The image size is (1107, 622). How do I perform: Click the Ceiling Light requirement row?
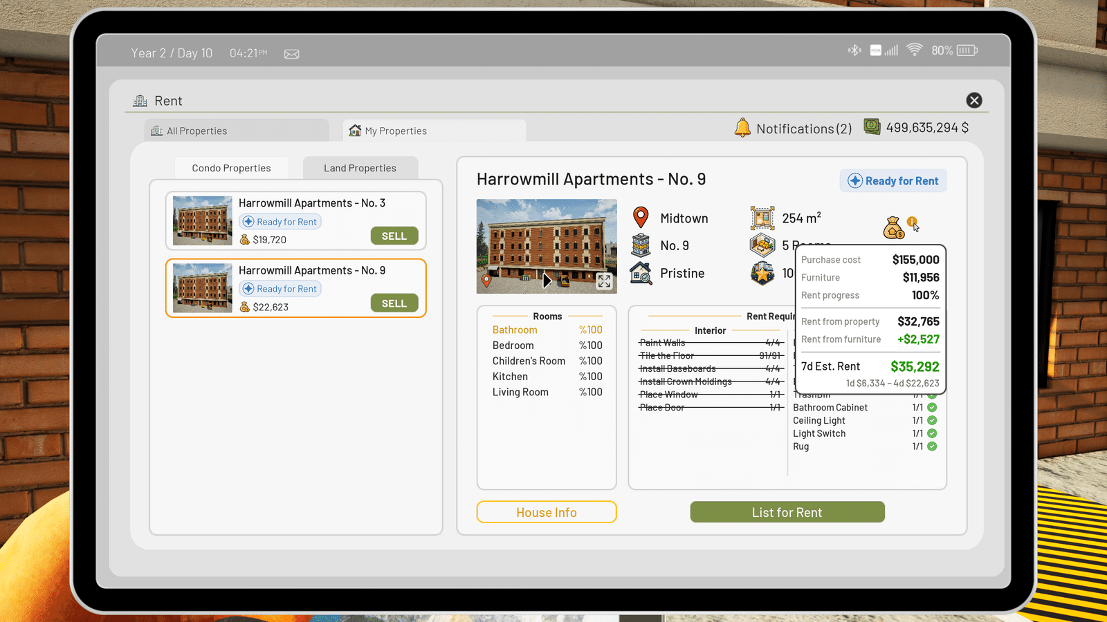(865, 420)
